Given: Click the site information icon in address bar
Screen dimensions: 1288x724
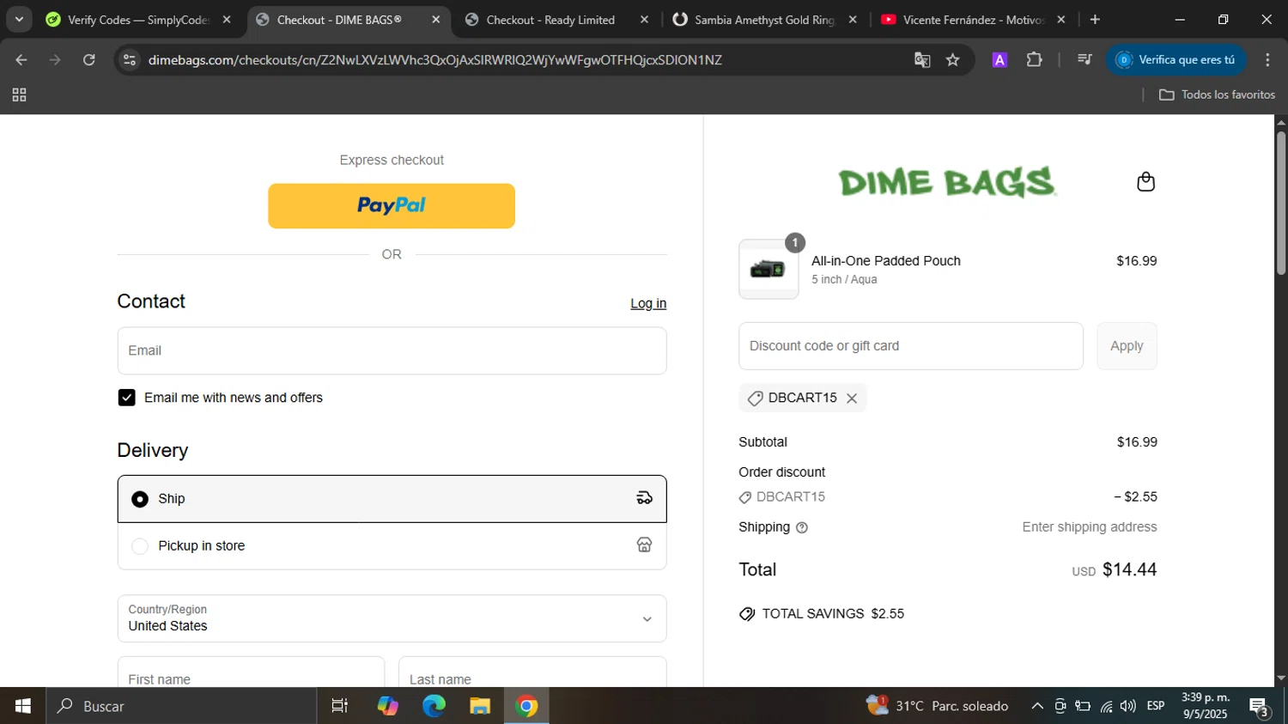Looking at the screenshot, I should [x=130, y=59].
